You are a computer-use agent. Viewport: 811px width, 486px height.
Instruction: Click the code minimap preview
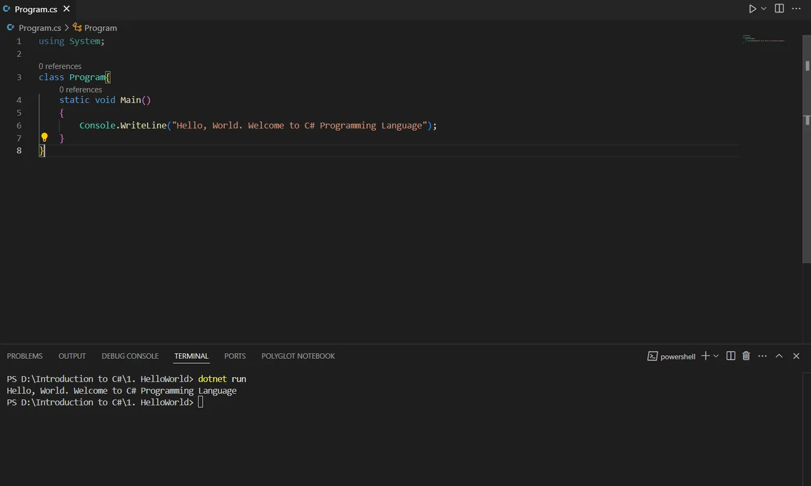(763, 39)
